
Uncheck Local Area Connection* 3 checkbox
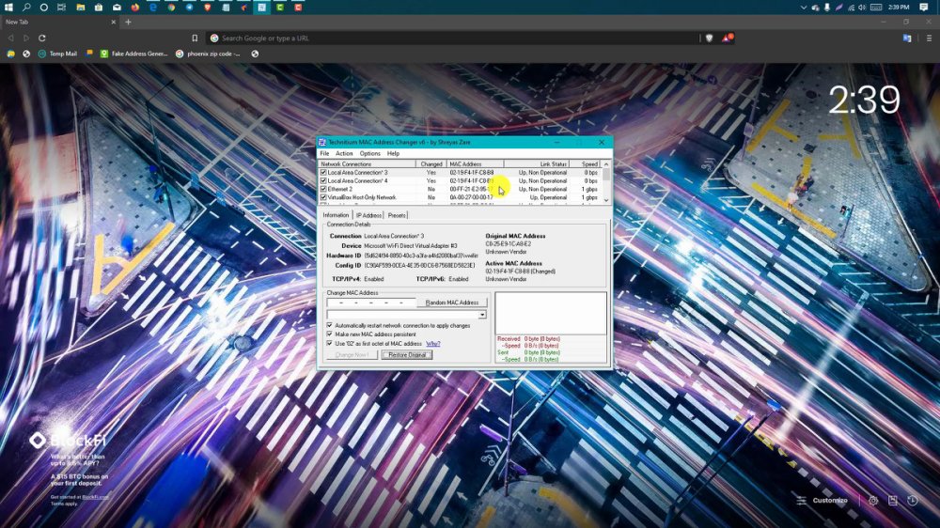[323, 172]
